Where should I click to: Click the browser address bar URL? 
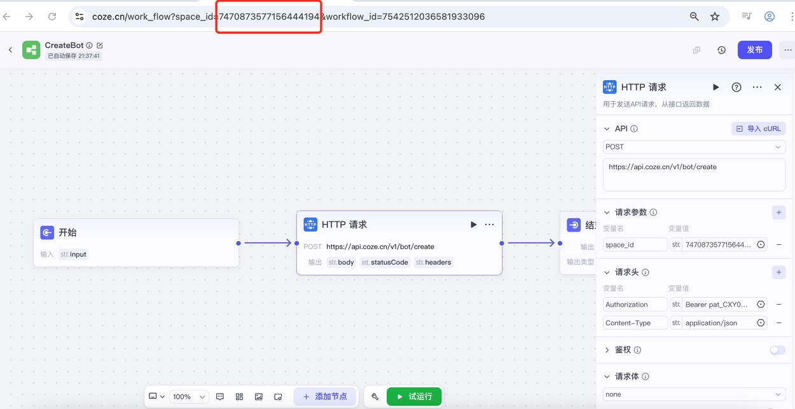click(288, 17)
